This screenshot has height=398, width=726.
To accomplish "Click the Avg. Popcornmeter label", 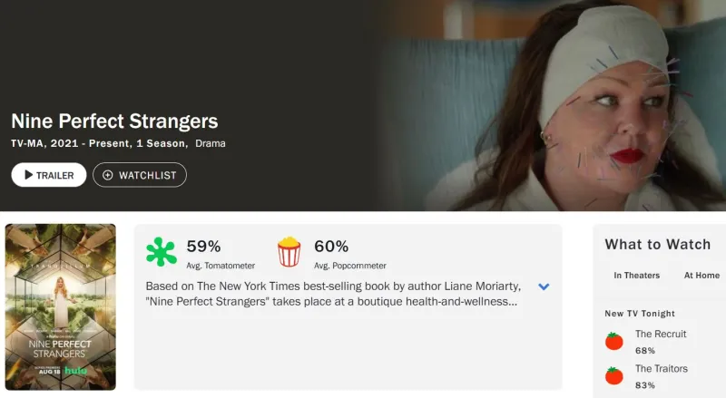I will pyautogui.click(x=350, y=266).
